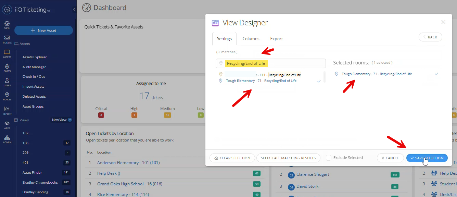Add a New View with plus
This screenshot has width=457, height=197.
click(70, 120)
